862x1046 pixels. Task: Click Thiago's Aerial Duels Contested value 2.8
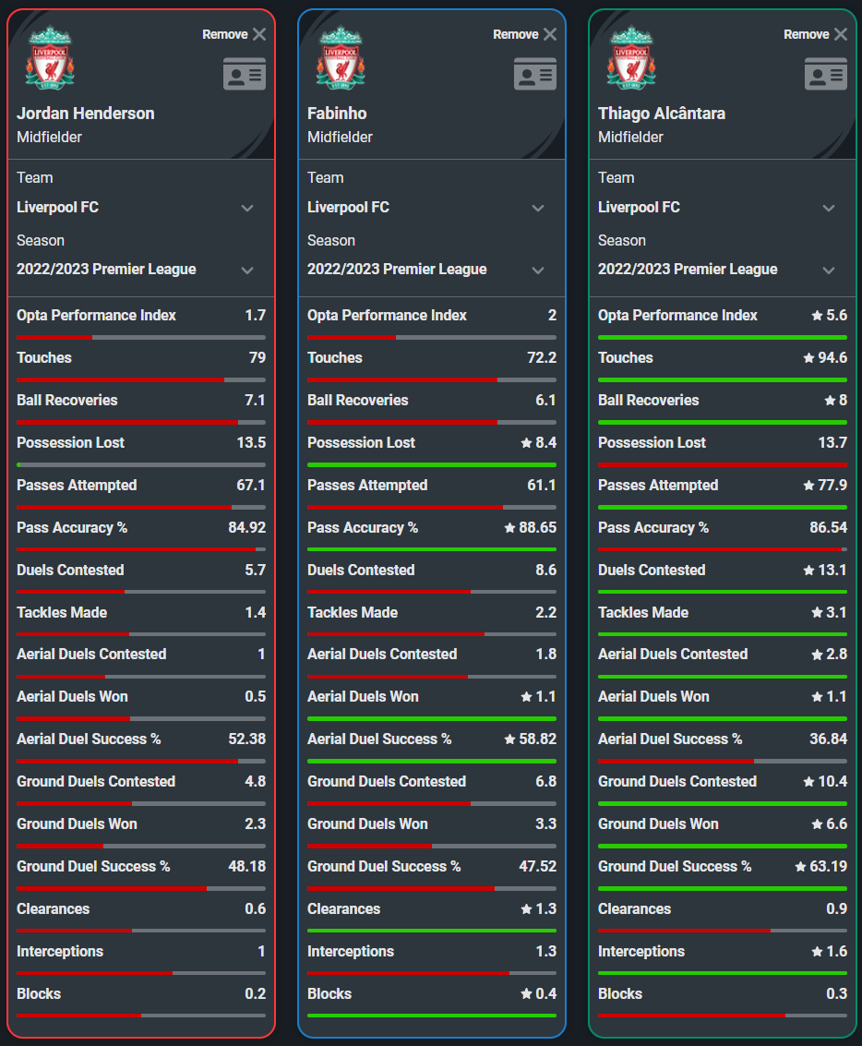837,655
